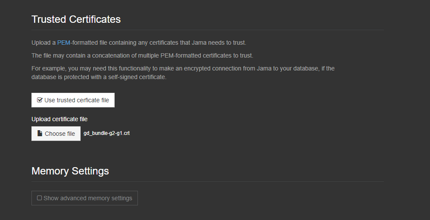Image resolution: width=430 pixels, height=220 pixels.
Task: Click the Trusted Certificates heading
Action: pyautogui.click(x=76, y=19)
